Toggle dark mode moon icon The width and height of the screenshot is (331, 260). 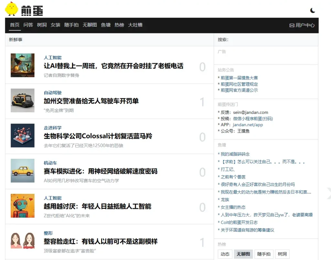(313, 10)
